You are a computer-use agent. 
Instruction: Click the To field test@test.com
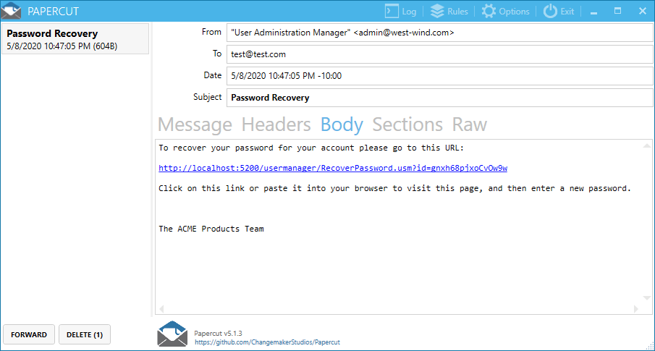tap(440, 54)
